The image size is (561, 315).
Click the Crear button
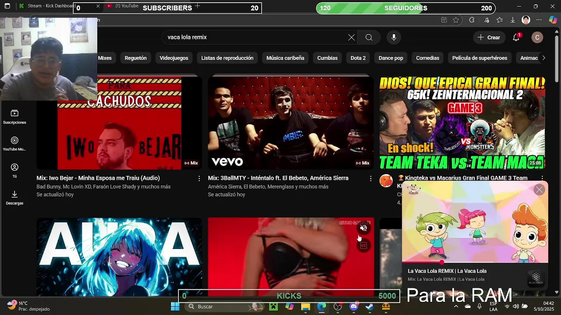pos(489,37)
